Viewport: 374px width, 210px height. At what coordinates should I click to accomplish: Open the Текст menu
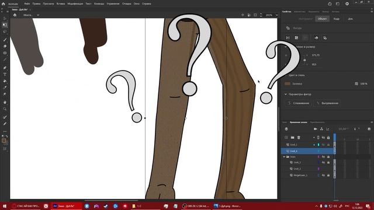(x=88, y=4)
